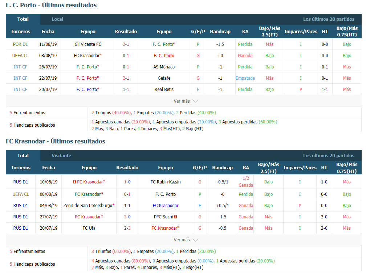Click 'Resultado' header in the Porto table

126,32
